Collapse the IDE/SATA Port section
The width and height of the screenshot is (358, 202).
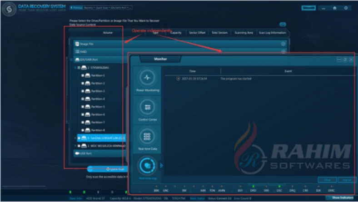pos(72,59)
